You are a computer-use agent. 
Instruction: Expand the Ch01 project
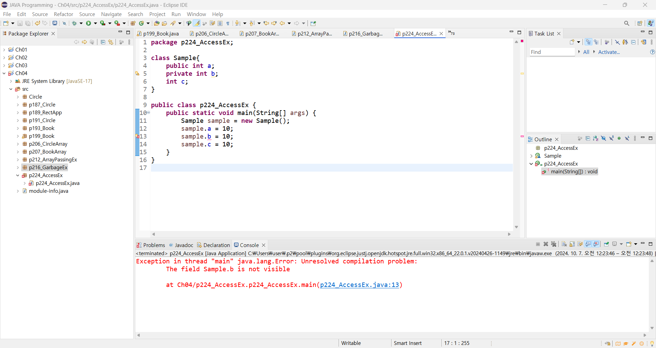tap(4, 49)
